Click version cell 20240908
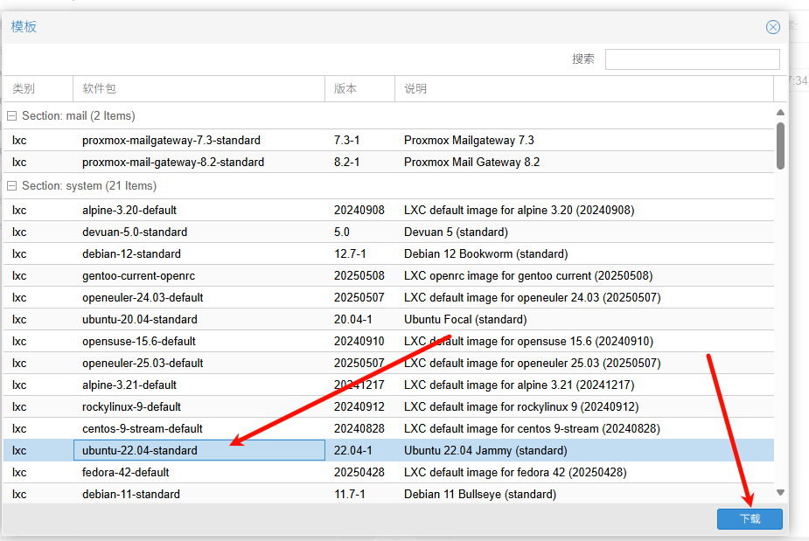Screen dimensions: 809x541 click(x=359, y=211)
